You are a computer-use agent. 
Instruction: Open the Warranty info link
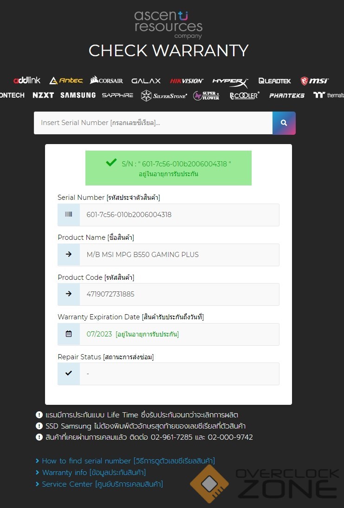pos(94,472)
